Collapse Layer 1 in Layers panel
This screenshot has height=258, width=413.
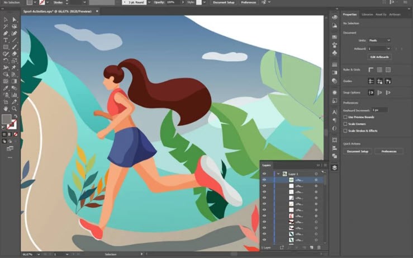tap(278, 174)
